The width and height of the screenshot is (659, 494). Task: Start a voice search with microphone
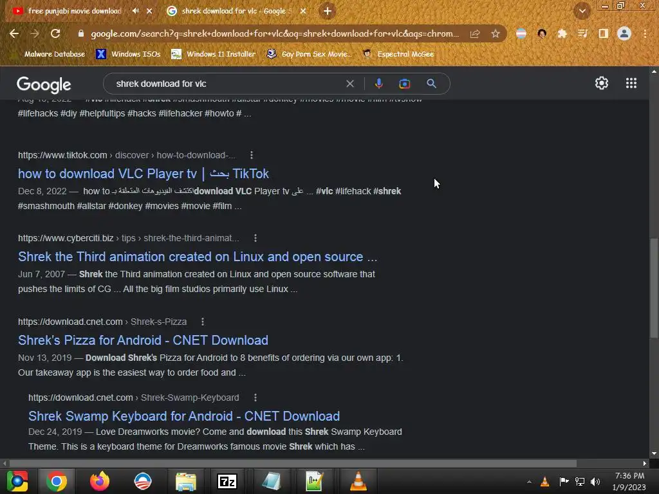click(378, 84)
